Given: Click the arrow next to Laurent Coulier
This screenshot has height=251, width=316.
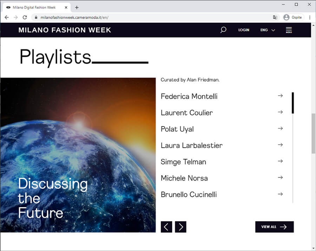Looking at the screenshot, I should coord(280,112).
